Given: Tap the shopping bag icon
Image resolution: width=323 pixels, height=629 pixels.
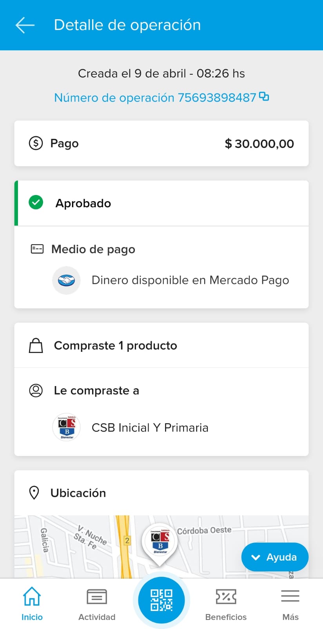Looking at the screenshot, I should click(36, 346).
